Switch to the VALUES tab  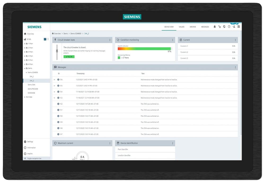(x=182, y=27)
